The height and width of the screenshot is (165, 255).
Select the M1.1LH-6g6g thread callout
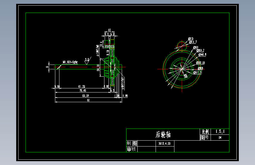[x=70, y=62]
